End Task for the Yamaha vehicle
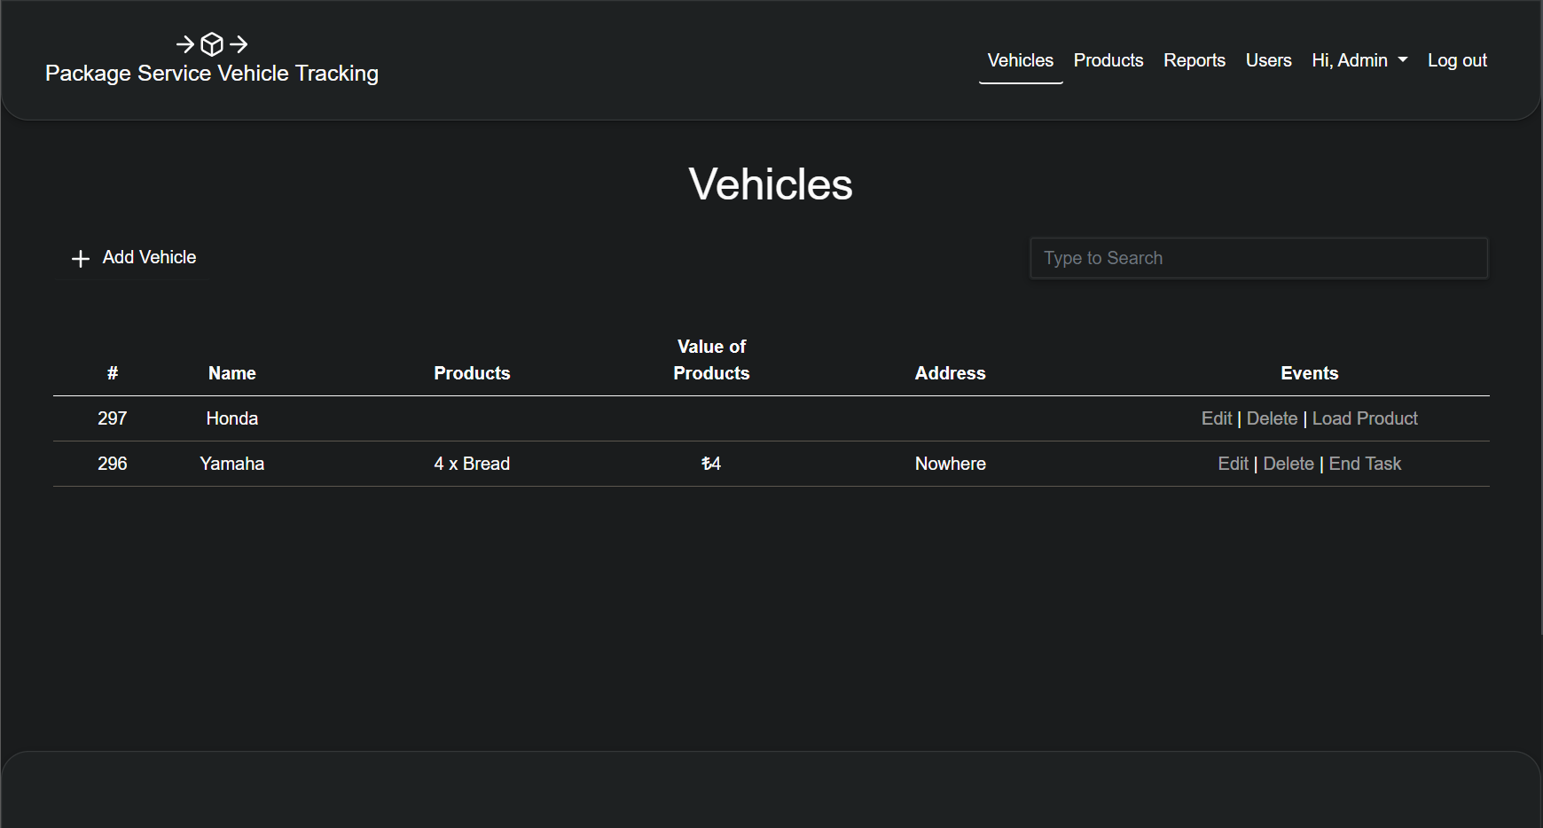The height and width of the screenshot is (828, 1543). 1365,464
